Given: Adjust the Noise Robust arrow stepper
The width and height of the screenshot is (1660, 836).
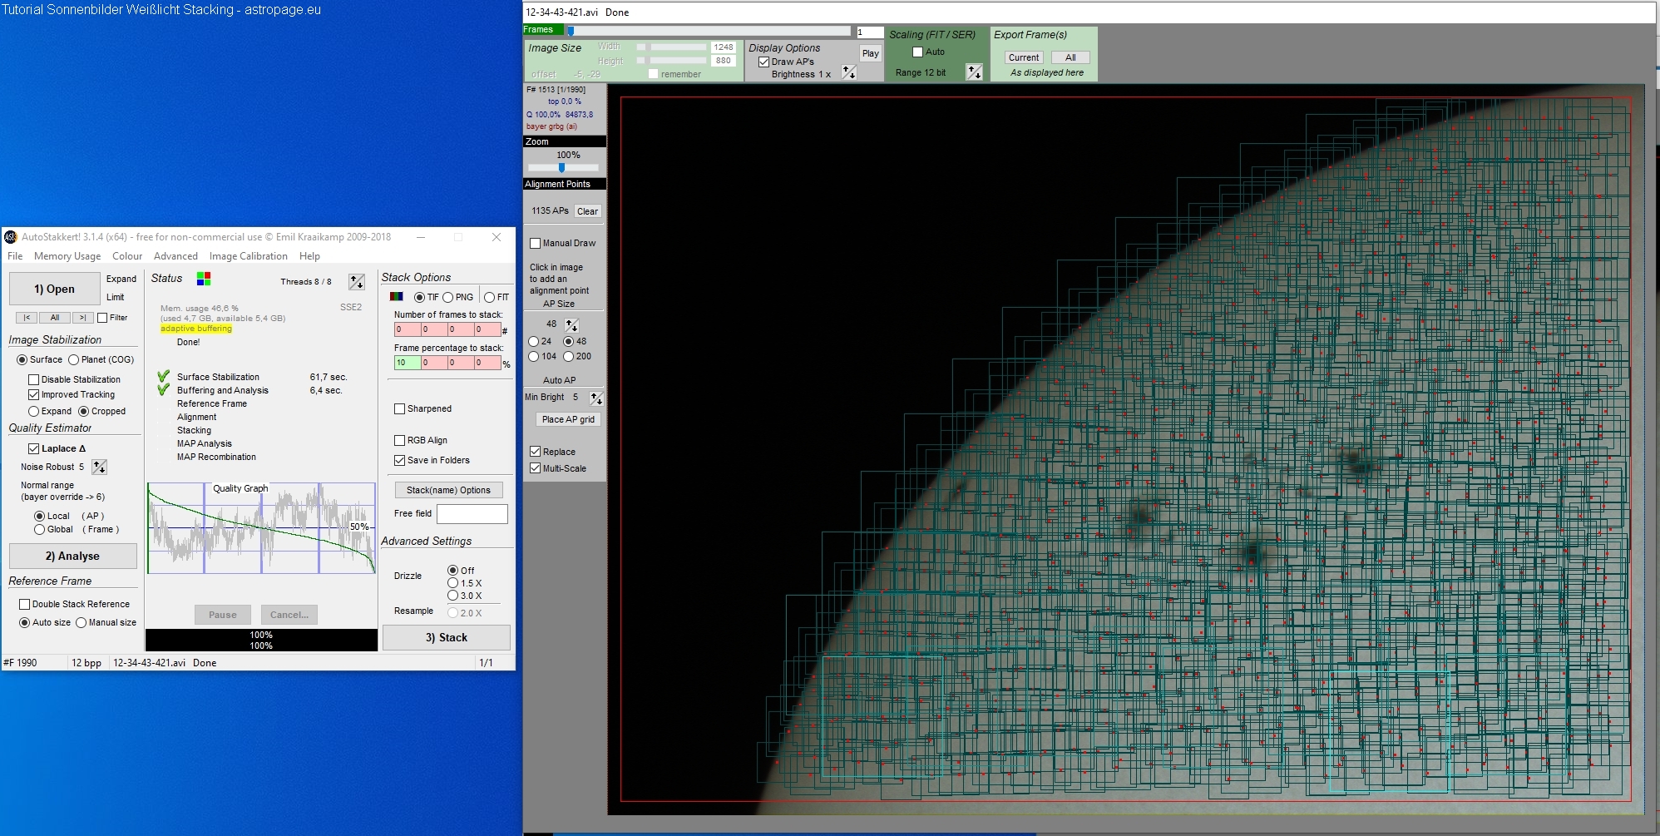Looking at the screenshot, I should point(99,467).
